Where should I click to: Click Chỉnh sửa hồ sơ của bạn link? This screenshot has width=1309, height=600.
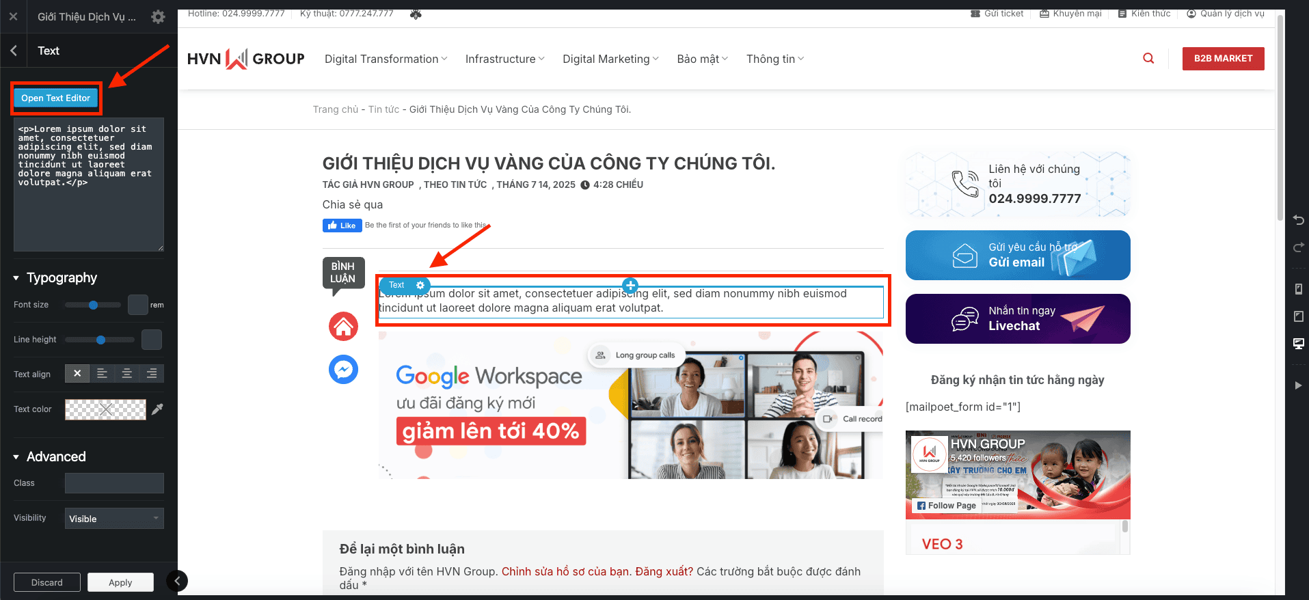[x=565, y=571]
